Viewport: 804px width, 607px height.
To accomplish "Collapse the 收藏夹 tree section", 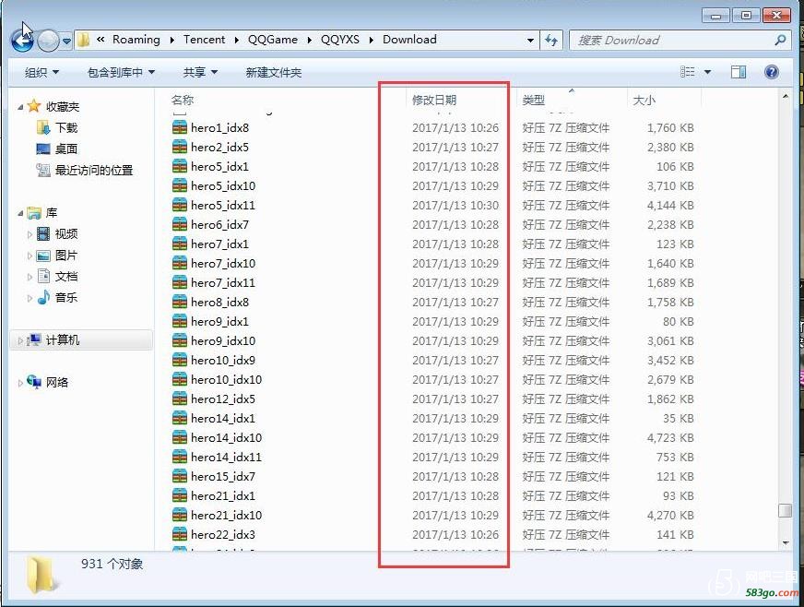I will tap(20, 107).
